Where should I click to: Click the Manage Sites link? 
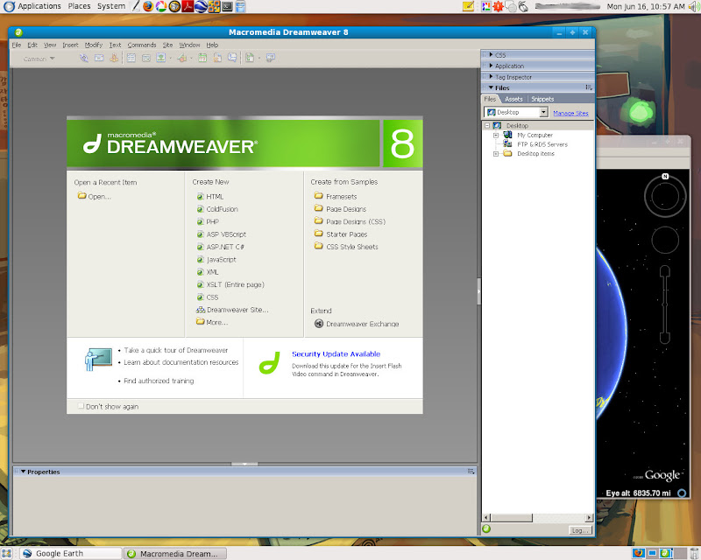[570, 113]
